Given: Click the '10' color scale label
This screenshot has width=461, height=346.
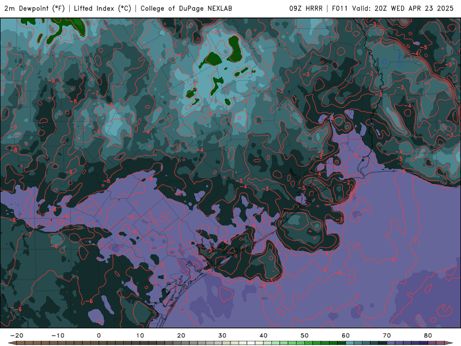Looking at the screenshot, I should pos(140,336).
